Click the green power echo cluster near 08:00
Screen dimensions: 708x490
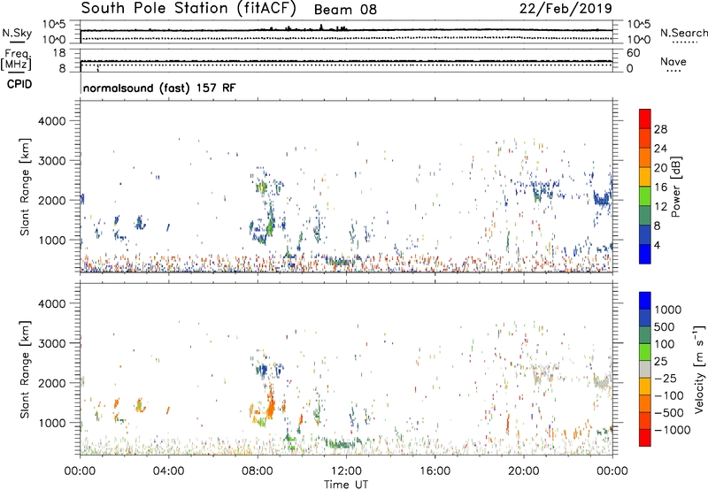point(262,187)
